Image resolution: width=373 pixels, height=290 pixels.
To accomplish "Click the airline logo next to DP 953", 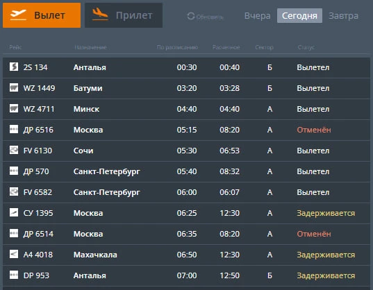I will (x=14, y=275).
